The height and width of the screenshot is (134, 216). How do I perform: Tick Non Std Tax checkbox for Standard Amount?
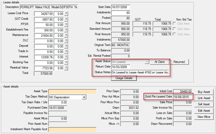click(174, 29)
